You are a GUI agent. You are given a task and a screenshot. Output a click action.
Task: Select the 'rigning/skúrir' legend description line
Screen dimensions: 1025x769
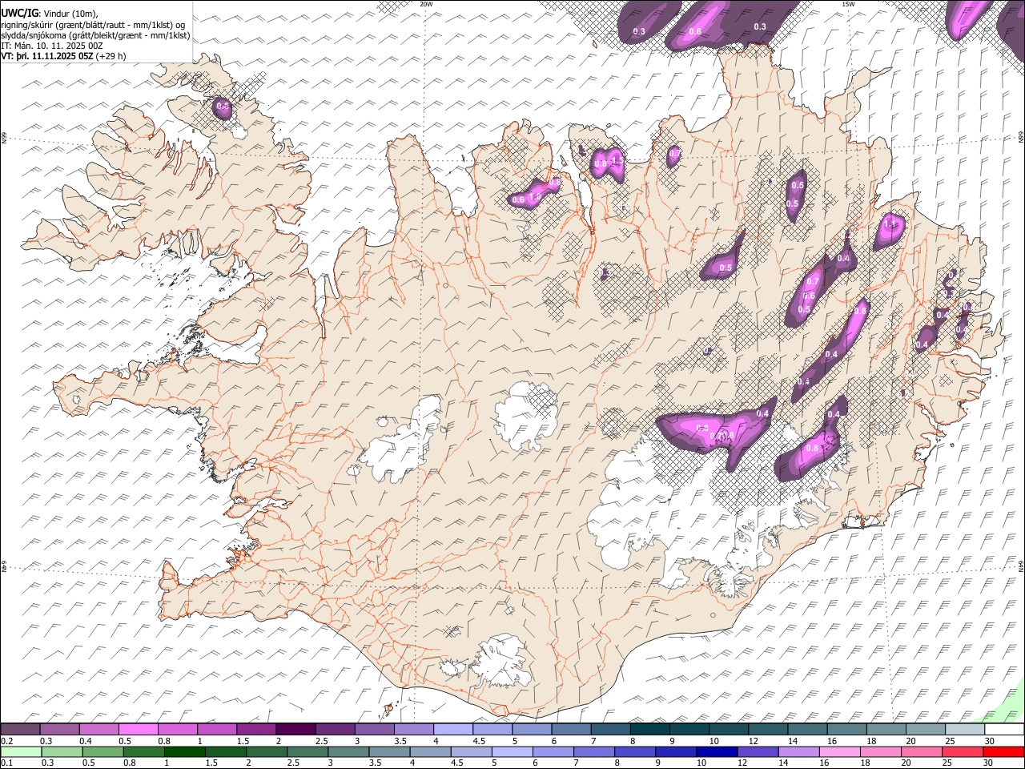(93, 25)
